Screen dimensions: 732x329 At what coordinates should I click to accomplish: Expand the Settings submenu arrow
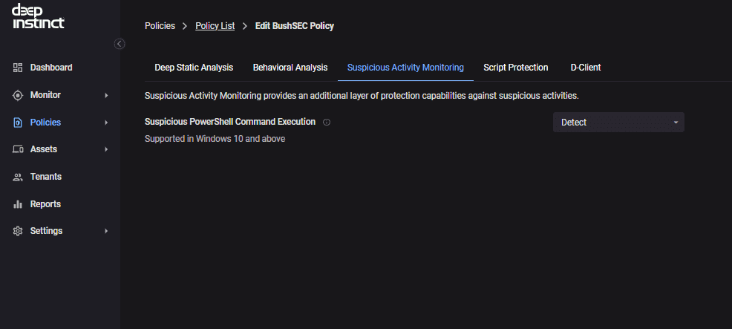tap(106, 231)
